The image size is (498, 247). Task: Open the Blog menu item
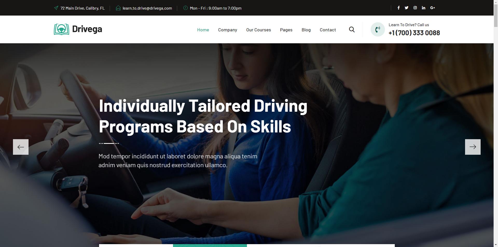click(x=306, y=30)
